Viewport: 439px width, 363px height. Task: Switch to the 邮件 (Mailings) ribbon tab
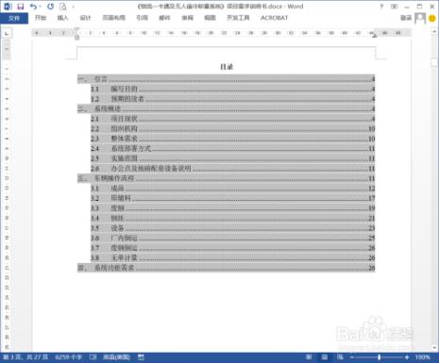[x=164, y=18]
